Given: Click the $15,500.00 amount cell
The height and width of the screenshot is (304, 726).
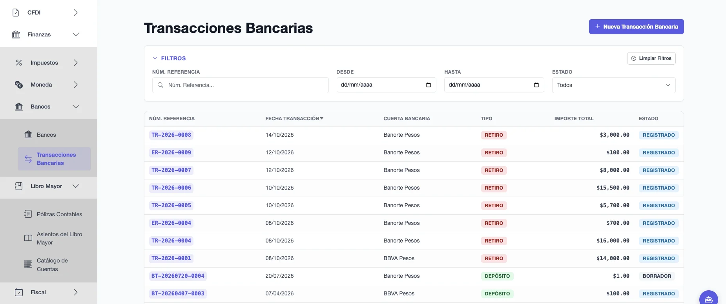Looking at the screenshot, I should pyautogui.click(x=613, y=188).
